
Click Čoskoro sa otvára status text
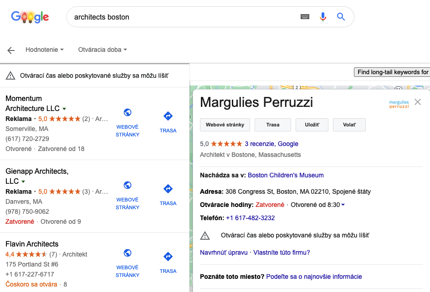pyautogui.click(x=31, y=284)
